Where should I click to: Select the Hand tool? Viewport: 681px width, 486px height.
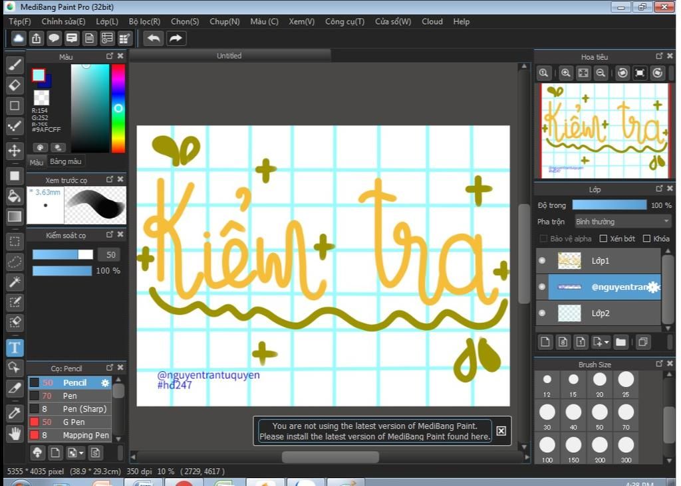[15, 433]
